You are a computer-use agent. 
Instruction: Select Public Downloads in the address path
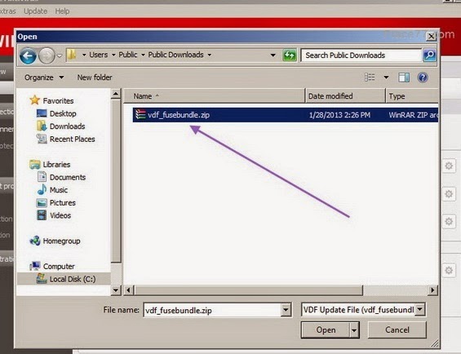click(175, 55)
